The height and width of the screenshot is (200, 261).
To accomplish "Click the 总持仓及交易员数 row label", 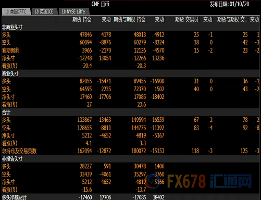I will (x=19, y=151).
